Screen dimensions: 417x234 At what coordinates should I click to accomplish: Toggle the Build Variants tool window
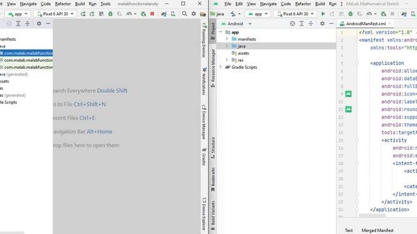pos(213,215)
